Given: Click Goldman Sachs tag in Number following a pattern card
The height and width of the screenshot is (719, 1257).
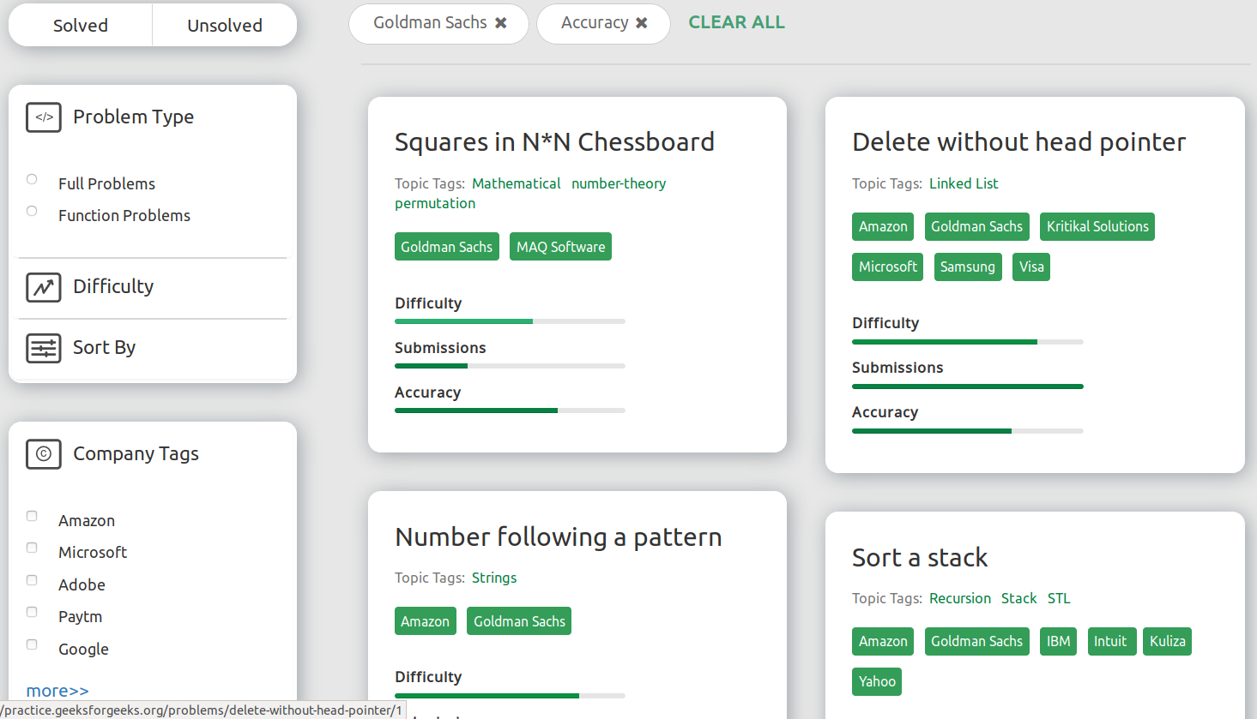Looking at the screenshot, I should tap(519, 621).
